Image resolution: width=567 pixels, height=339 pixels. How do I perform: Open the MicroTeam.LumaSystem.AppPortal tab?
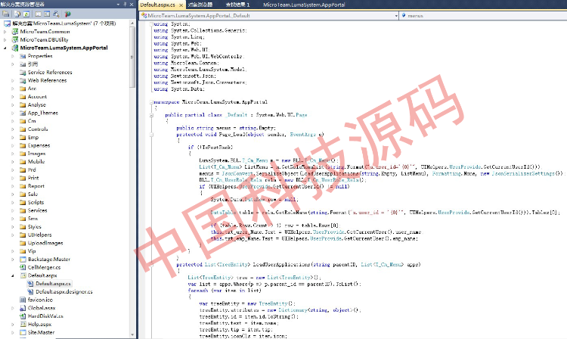(x=304, y=5)
